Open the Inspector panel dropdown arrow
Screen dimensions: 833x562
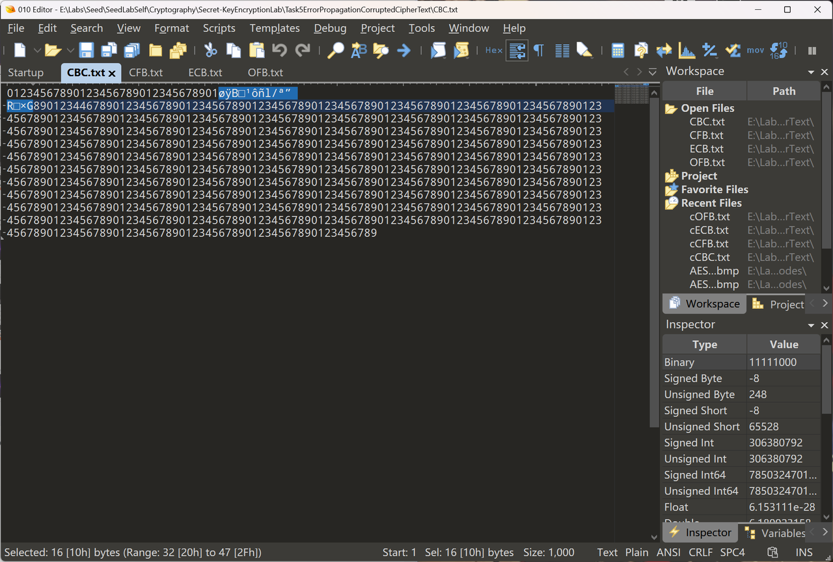coord(811,325)
